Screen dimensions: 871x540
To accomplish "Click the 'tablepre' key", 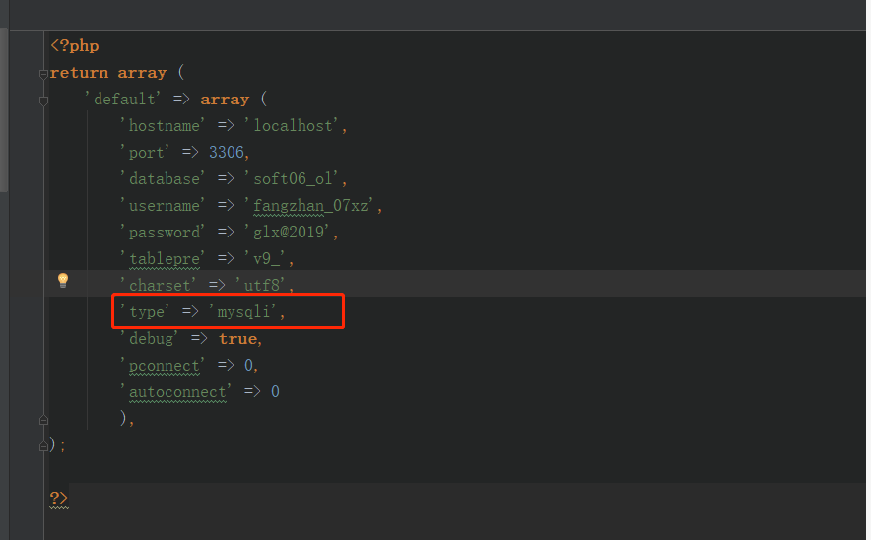I will click(163, 259).
